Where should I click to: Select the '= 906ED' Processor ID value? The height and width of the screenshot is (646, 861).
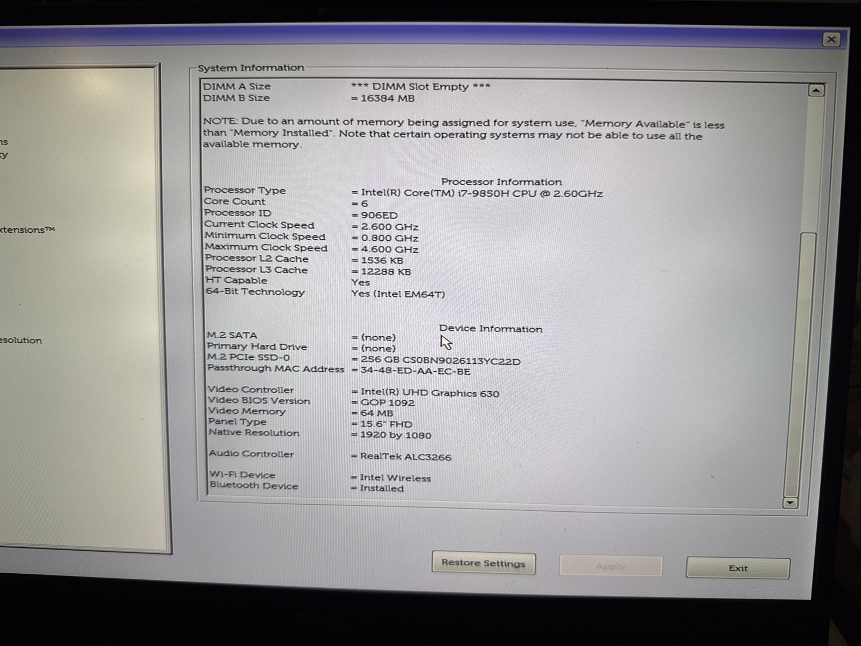click(374, 215)
